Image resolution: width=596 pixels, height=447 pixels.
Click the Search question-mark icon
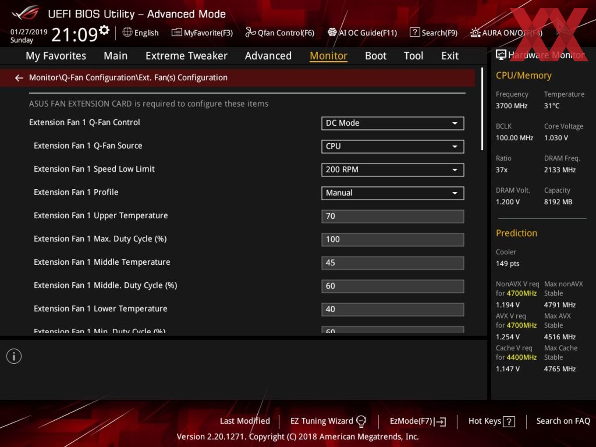415,32
